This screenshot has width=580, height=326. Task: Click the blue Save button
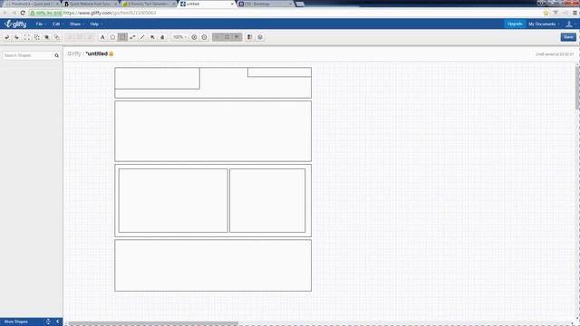tap(568, 37)
